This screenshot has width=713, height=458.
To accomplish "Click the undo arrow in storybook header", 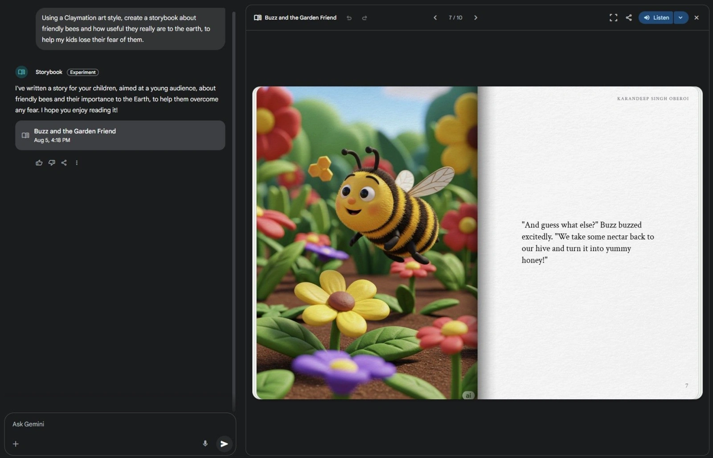I will (x=349, y=18).
